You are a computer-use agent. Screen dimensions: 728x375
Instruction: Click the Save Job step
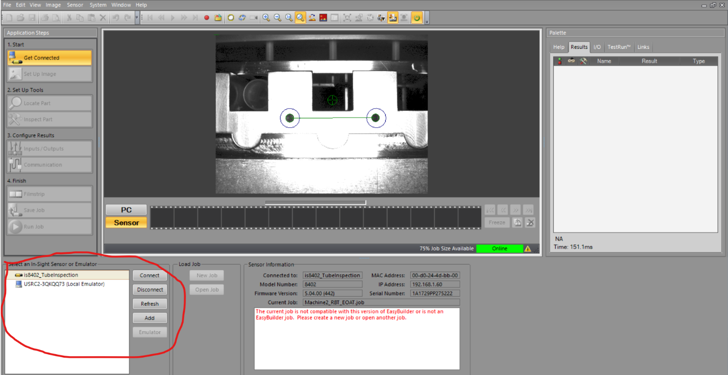point(49,210)
